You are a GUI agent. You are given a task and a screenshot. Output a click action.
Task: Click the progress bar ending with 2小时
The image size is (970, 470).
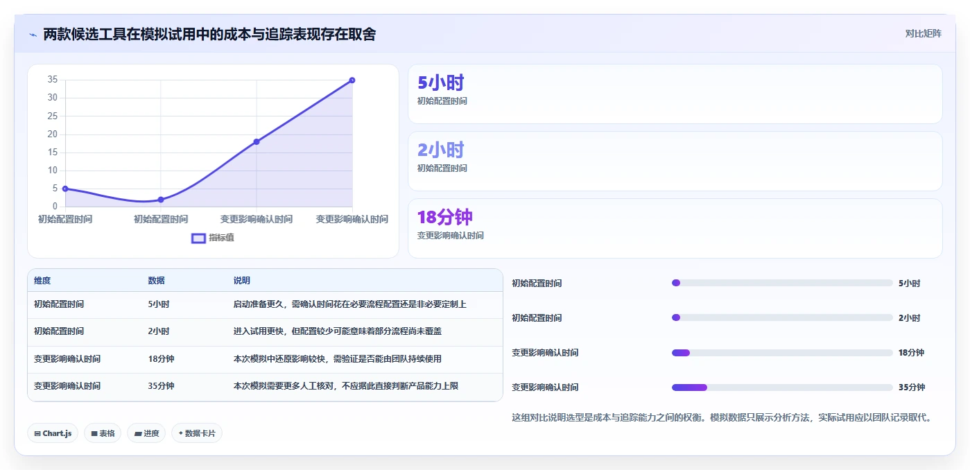782,317
